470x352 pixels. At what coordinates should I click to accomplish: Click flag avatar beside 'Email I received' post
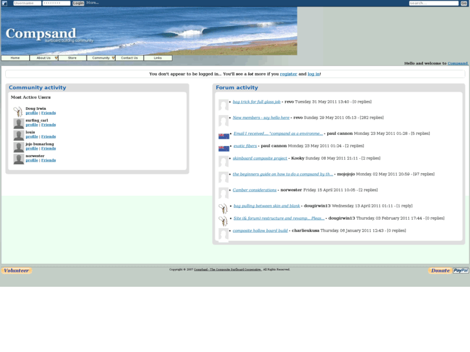[224, 136]
